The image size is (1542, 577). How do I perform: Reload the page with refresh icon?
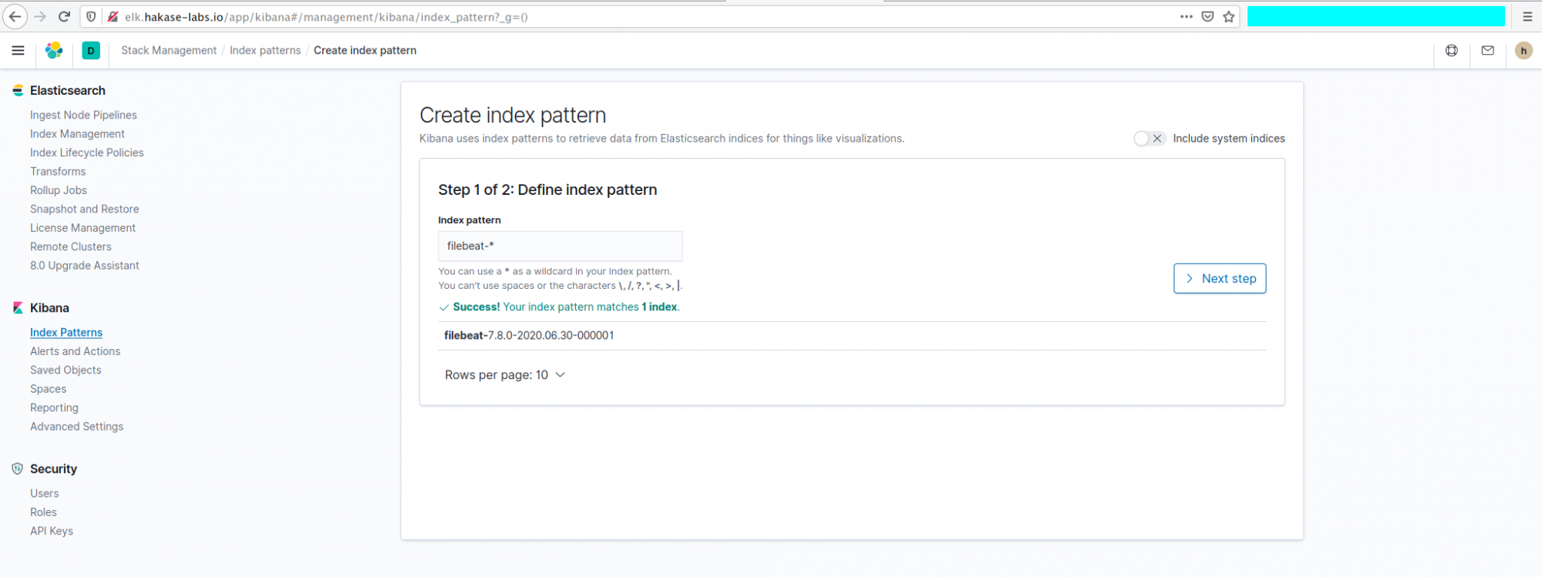(65, 17)
